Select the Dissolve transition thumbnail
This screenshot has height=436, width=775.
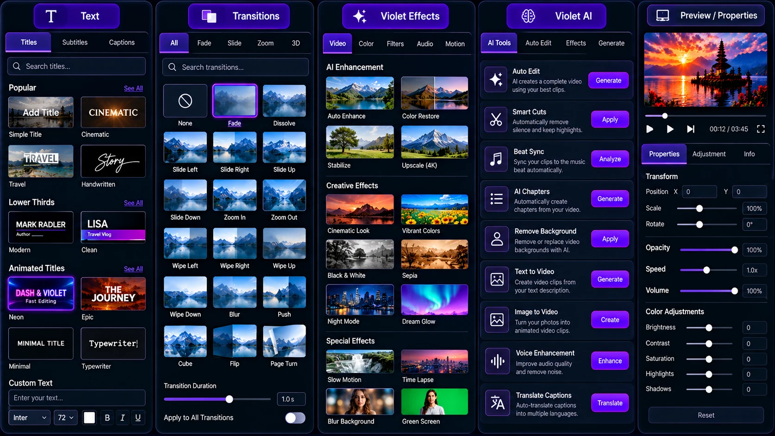(x=284, y=101)
